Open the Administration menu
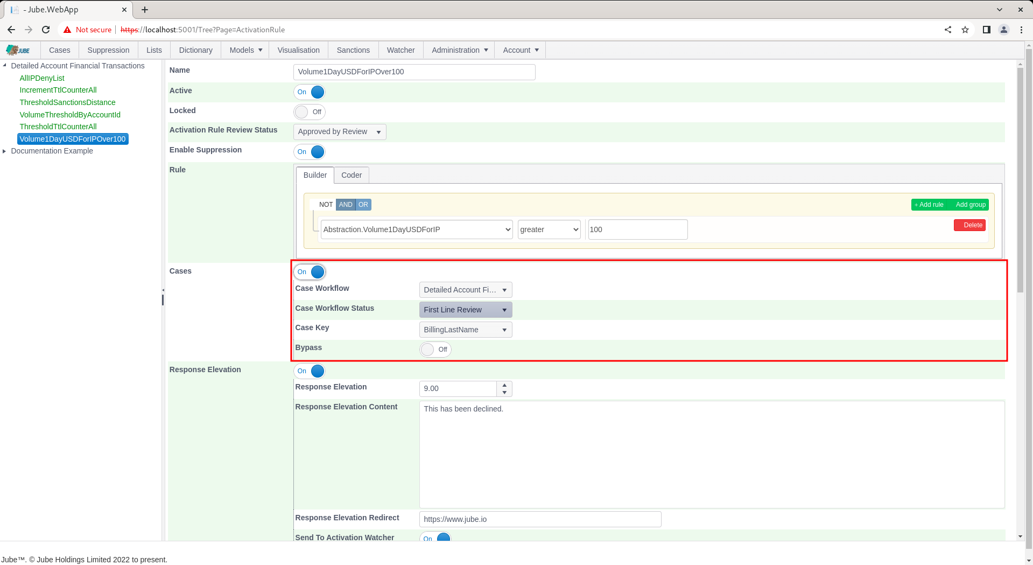This screenshot has width=1033, height=565. [x=460, y=50]
